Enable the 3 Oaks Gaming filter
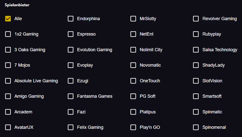 [8, 50]
